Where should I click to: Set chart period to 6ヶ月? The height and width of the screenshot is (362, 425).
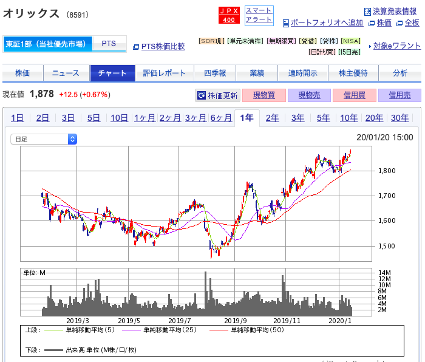click(221, 118)
